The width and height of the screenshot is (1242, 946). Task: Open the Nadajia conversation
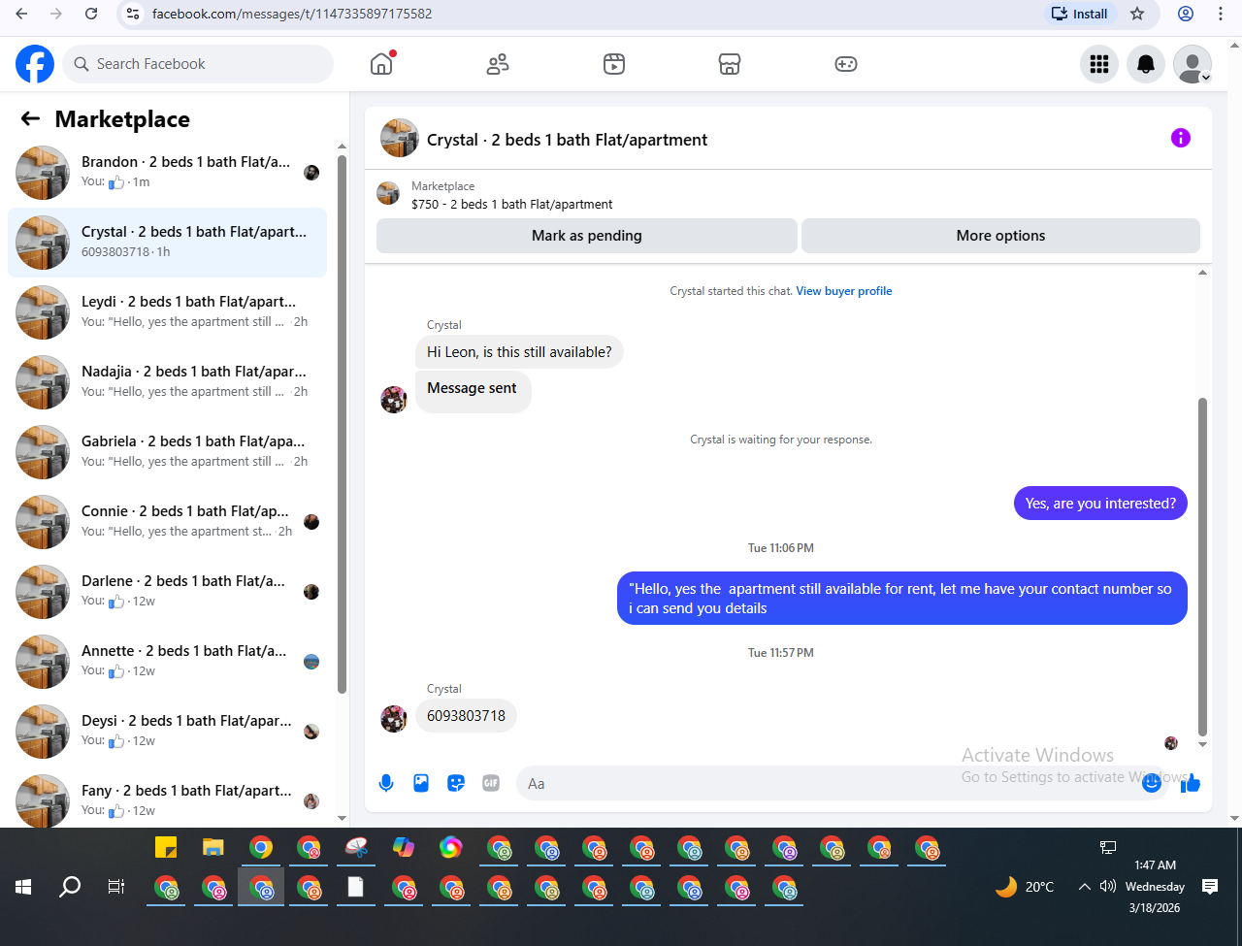[168, 382]
